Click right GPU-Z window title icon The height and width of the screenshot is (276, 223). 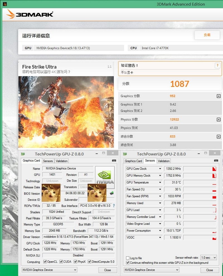pyautogui.click(x=125, y=154)
